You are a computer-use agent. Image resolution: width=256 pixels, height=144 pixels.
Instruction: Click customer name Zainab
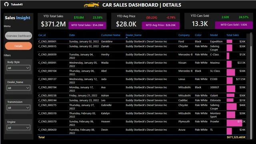click(105, 46)
